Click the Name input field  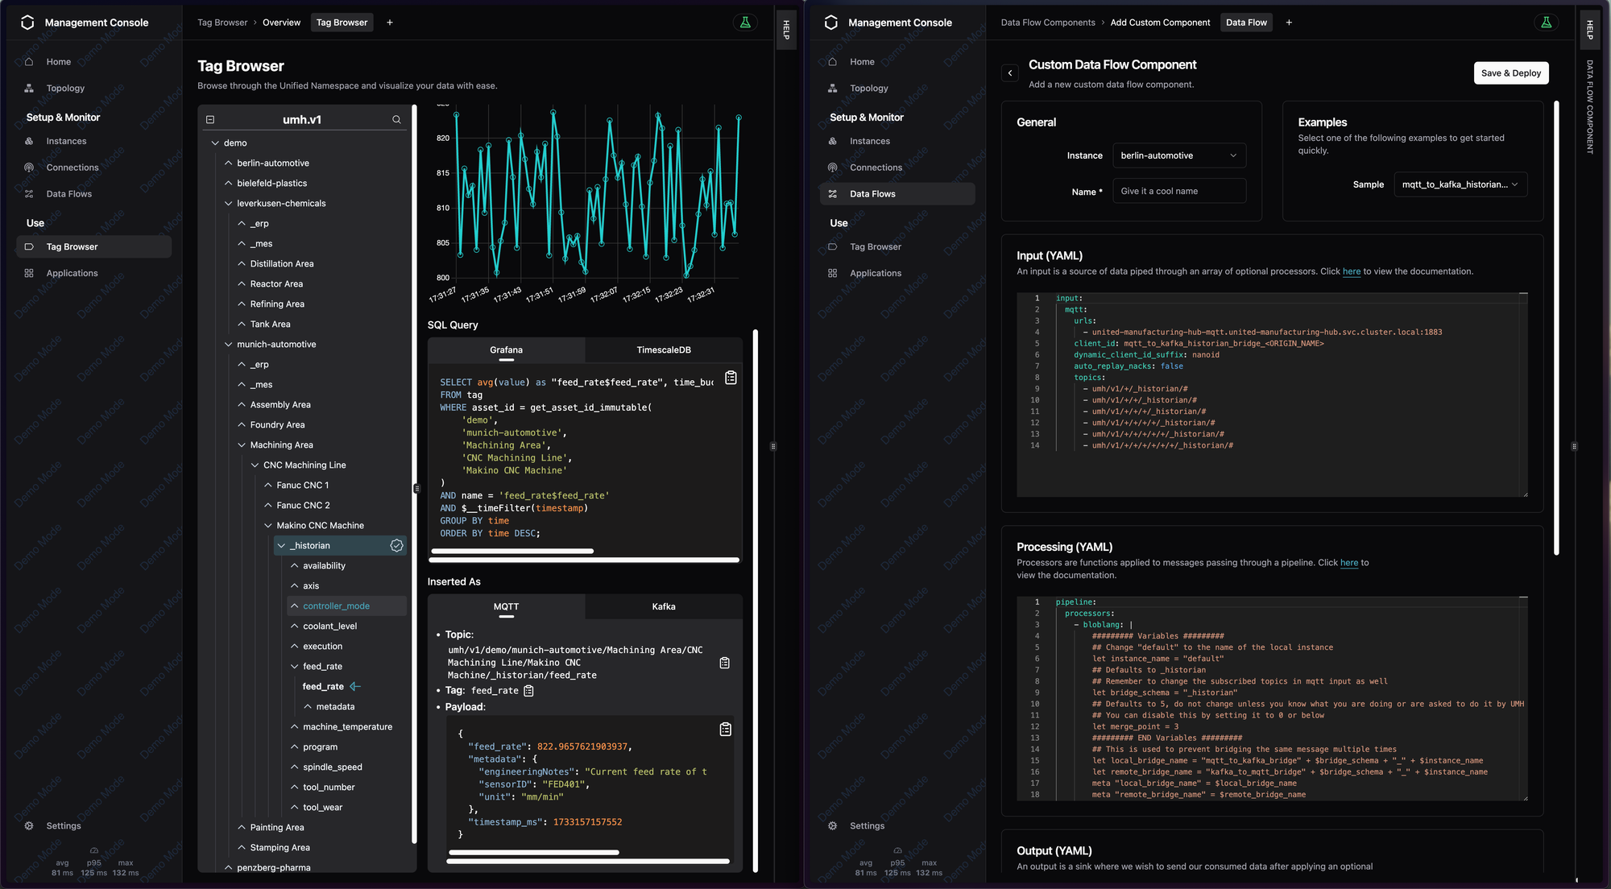[x=1178, y=192]
